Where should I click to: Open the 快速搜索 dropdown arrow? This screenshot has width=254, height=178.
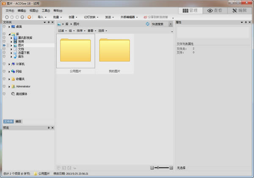(x=171, y=24)
